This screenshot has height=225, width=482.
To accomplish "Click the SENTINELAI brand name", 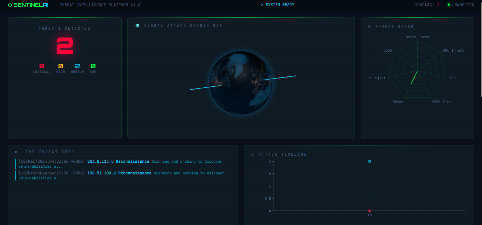I will (31, 5).
